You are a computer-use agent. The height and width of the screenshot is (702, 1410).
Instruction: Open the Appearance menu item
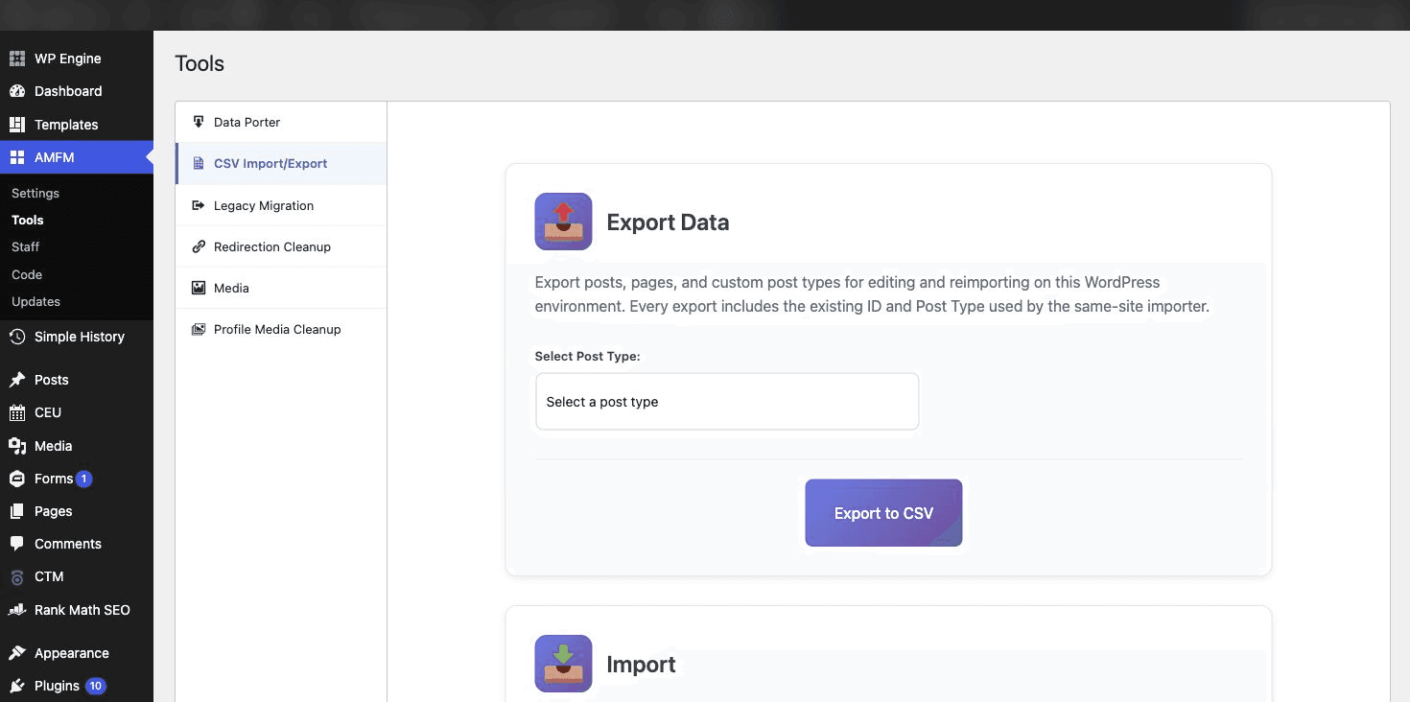point(77,653)
